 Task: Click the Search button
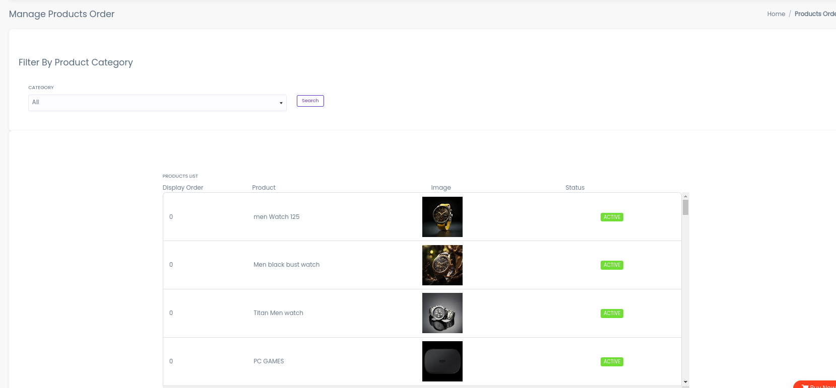[310, 101]
